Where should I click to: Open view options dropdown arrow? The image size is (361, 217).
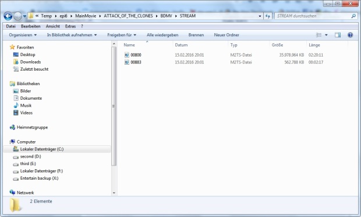click(326, 35)
